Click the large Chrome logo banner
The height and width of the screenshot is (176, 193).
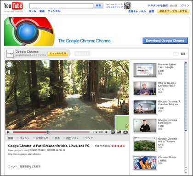pos(29,31)
